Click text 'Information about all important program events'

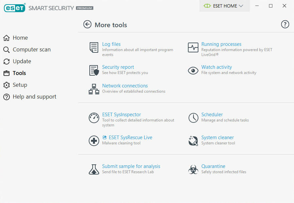tap(138, 52)
